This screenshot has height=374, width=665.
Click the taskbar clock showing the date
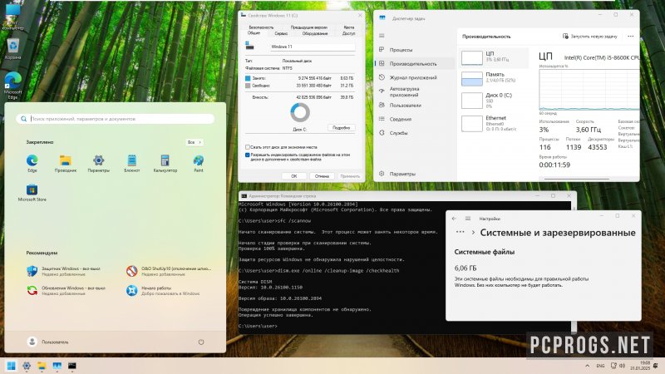tap(640, 366)
